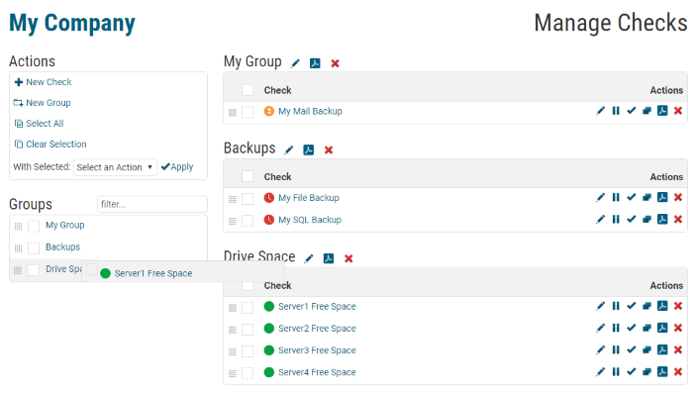The width and height of the screenshot is (693, 393).
Task: Open the Server2 Free Space link
Action: [317, 329]
